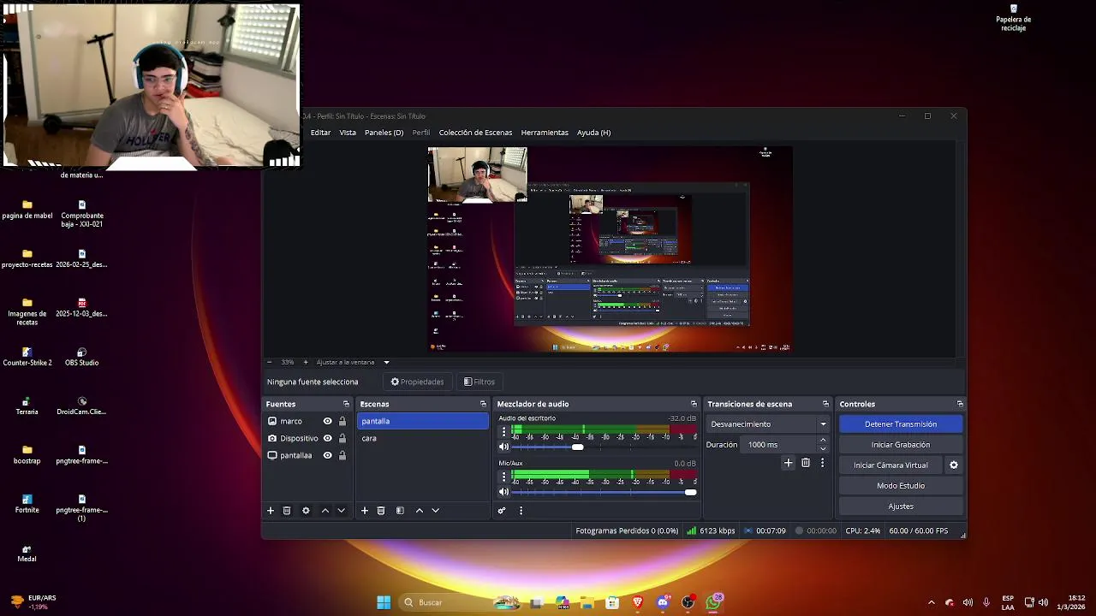
Task: Remove selected scene with Escenas trash icon
Action: pos(381,511)
